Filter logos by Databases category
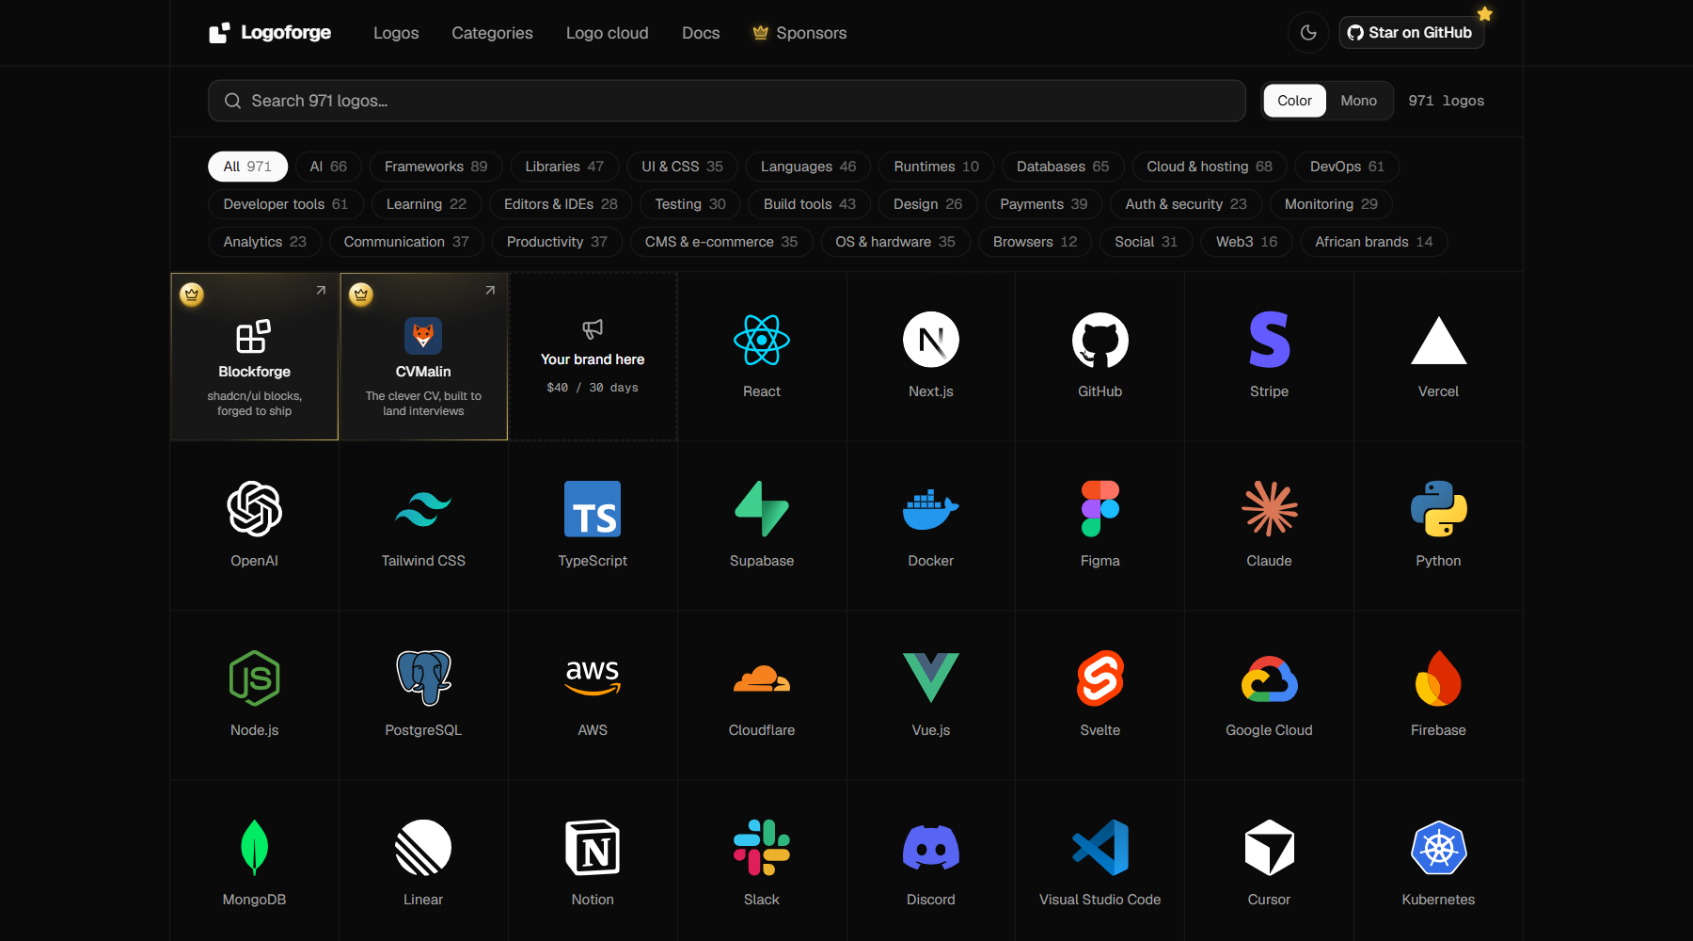 [x=1063, y=167]
